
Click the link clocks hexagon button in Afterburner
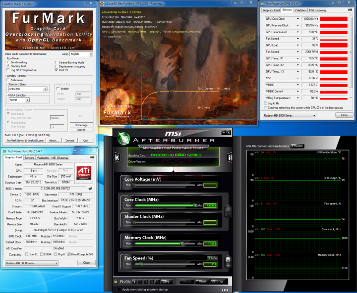[x=228, y=211]
